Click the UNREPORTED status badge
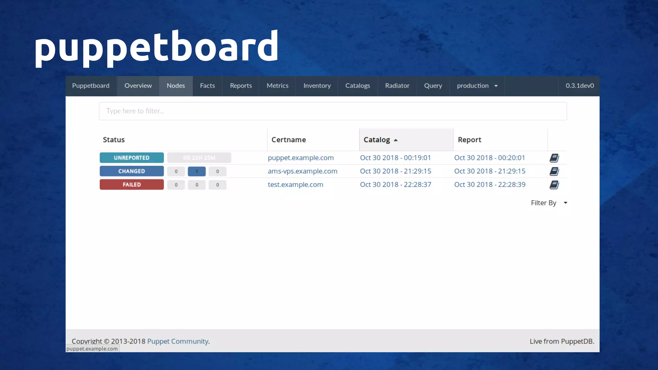 132,158
